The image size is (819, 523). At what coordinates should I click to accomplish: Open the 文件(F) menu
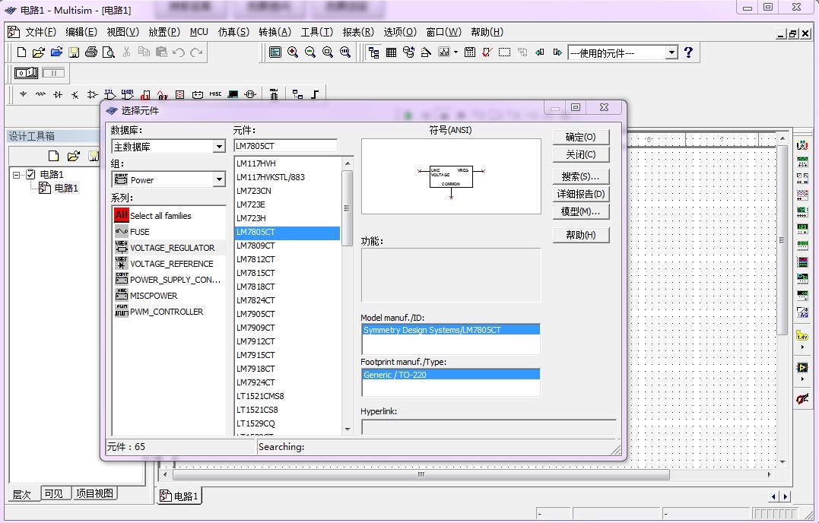click(x=41, y=33)
